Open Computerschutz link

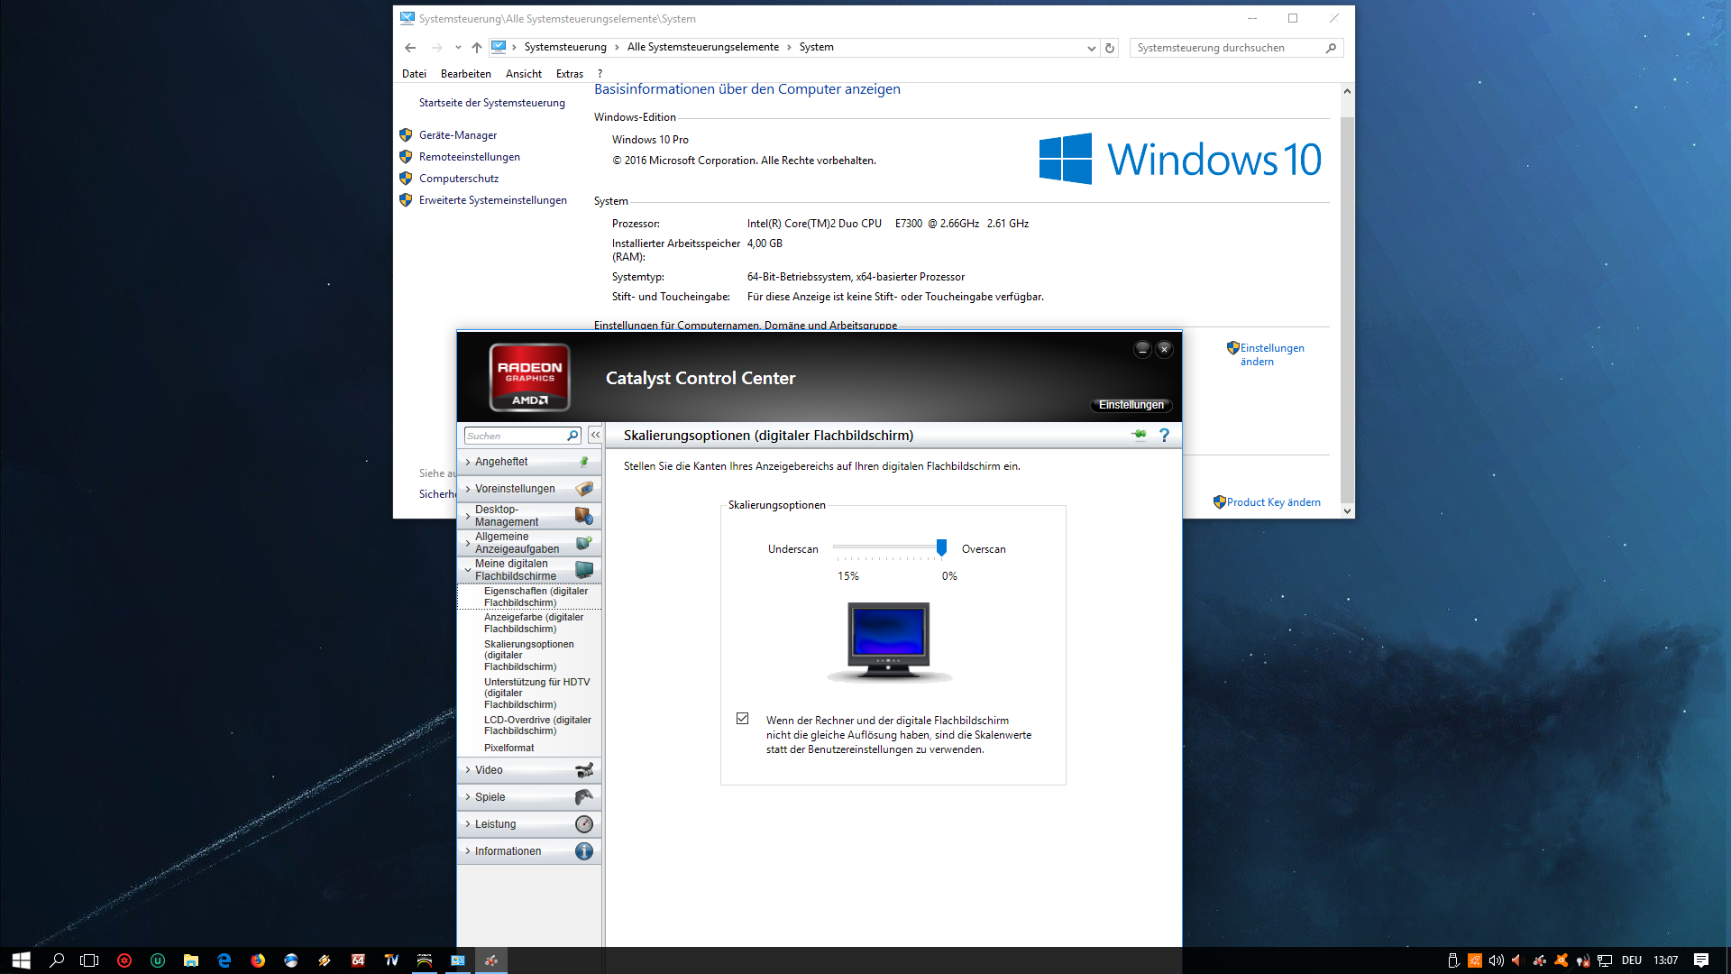point(459,179)
